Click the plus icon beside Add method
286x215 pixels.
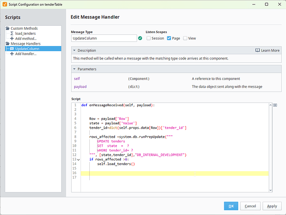click(12, 39)
